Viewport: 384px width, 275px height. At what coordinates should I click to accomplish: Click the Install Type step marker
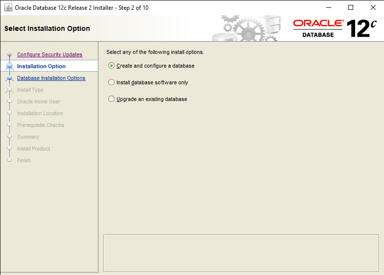click(x=10, y=90)
